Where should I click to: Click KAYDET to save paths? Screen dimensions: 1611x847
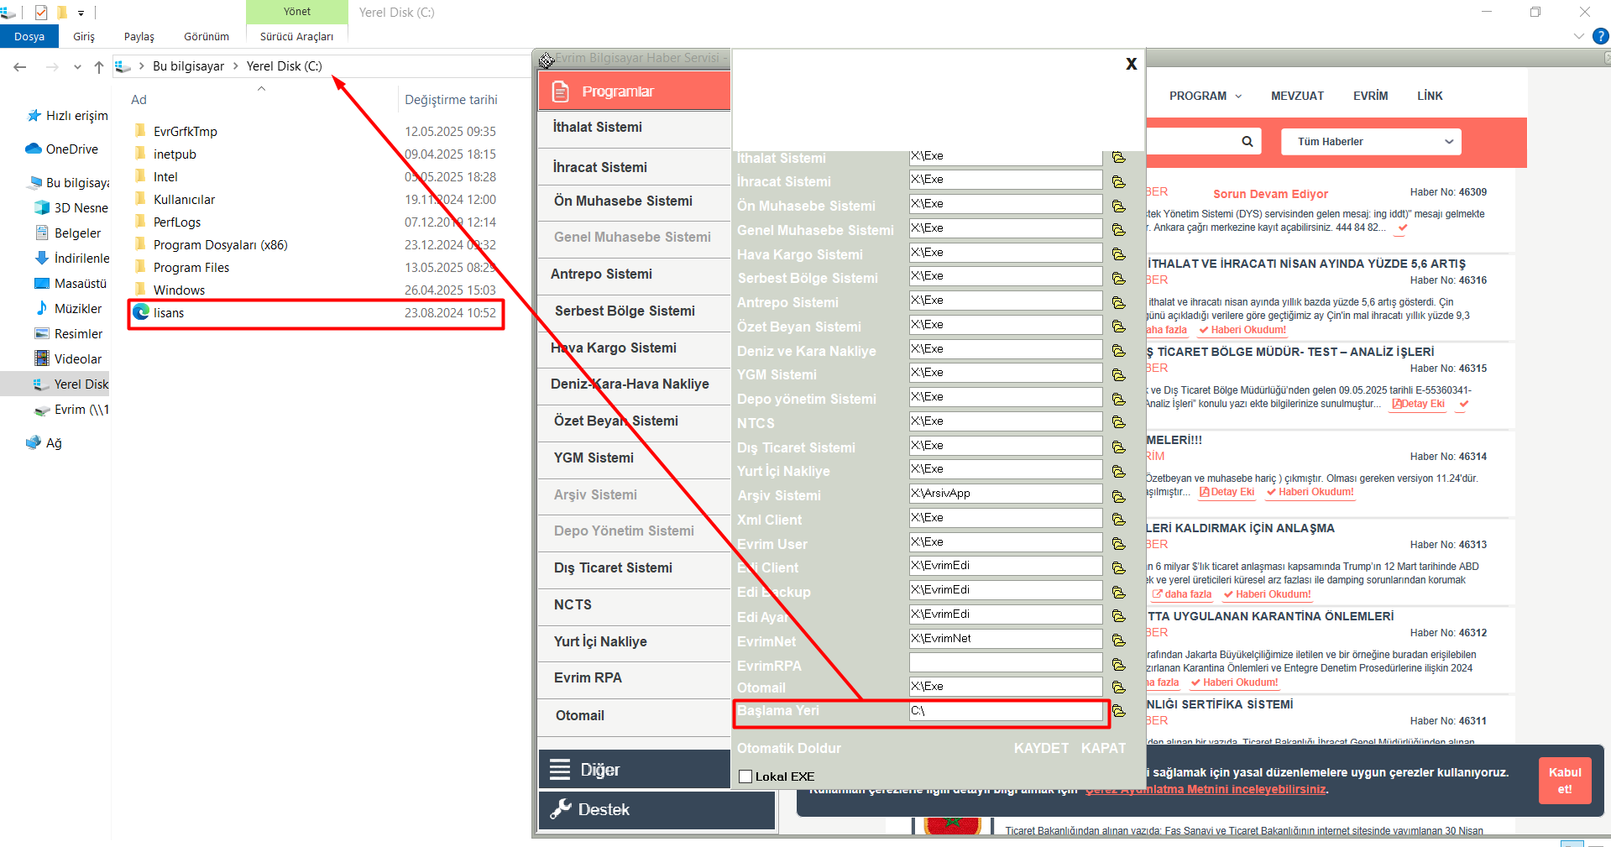(x=1041, y=748)
